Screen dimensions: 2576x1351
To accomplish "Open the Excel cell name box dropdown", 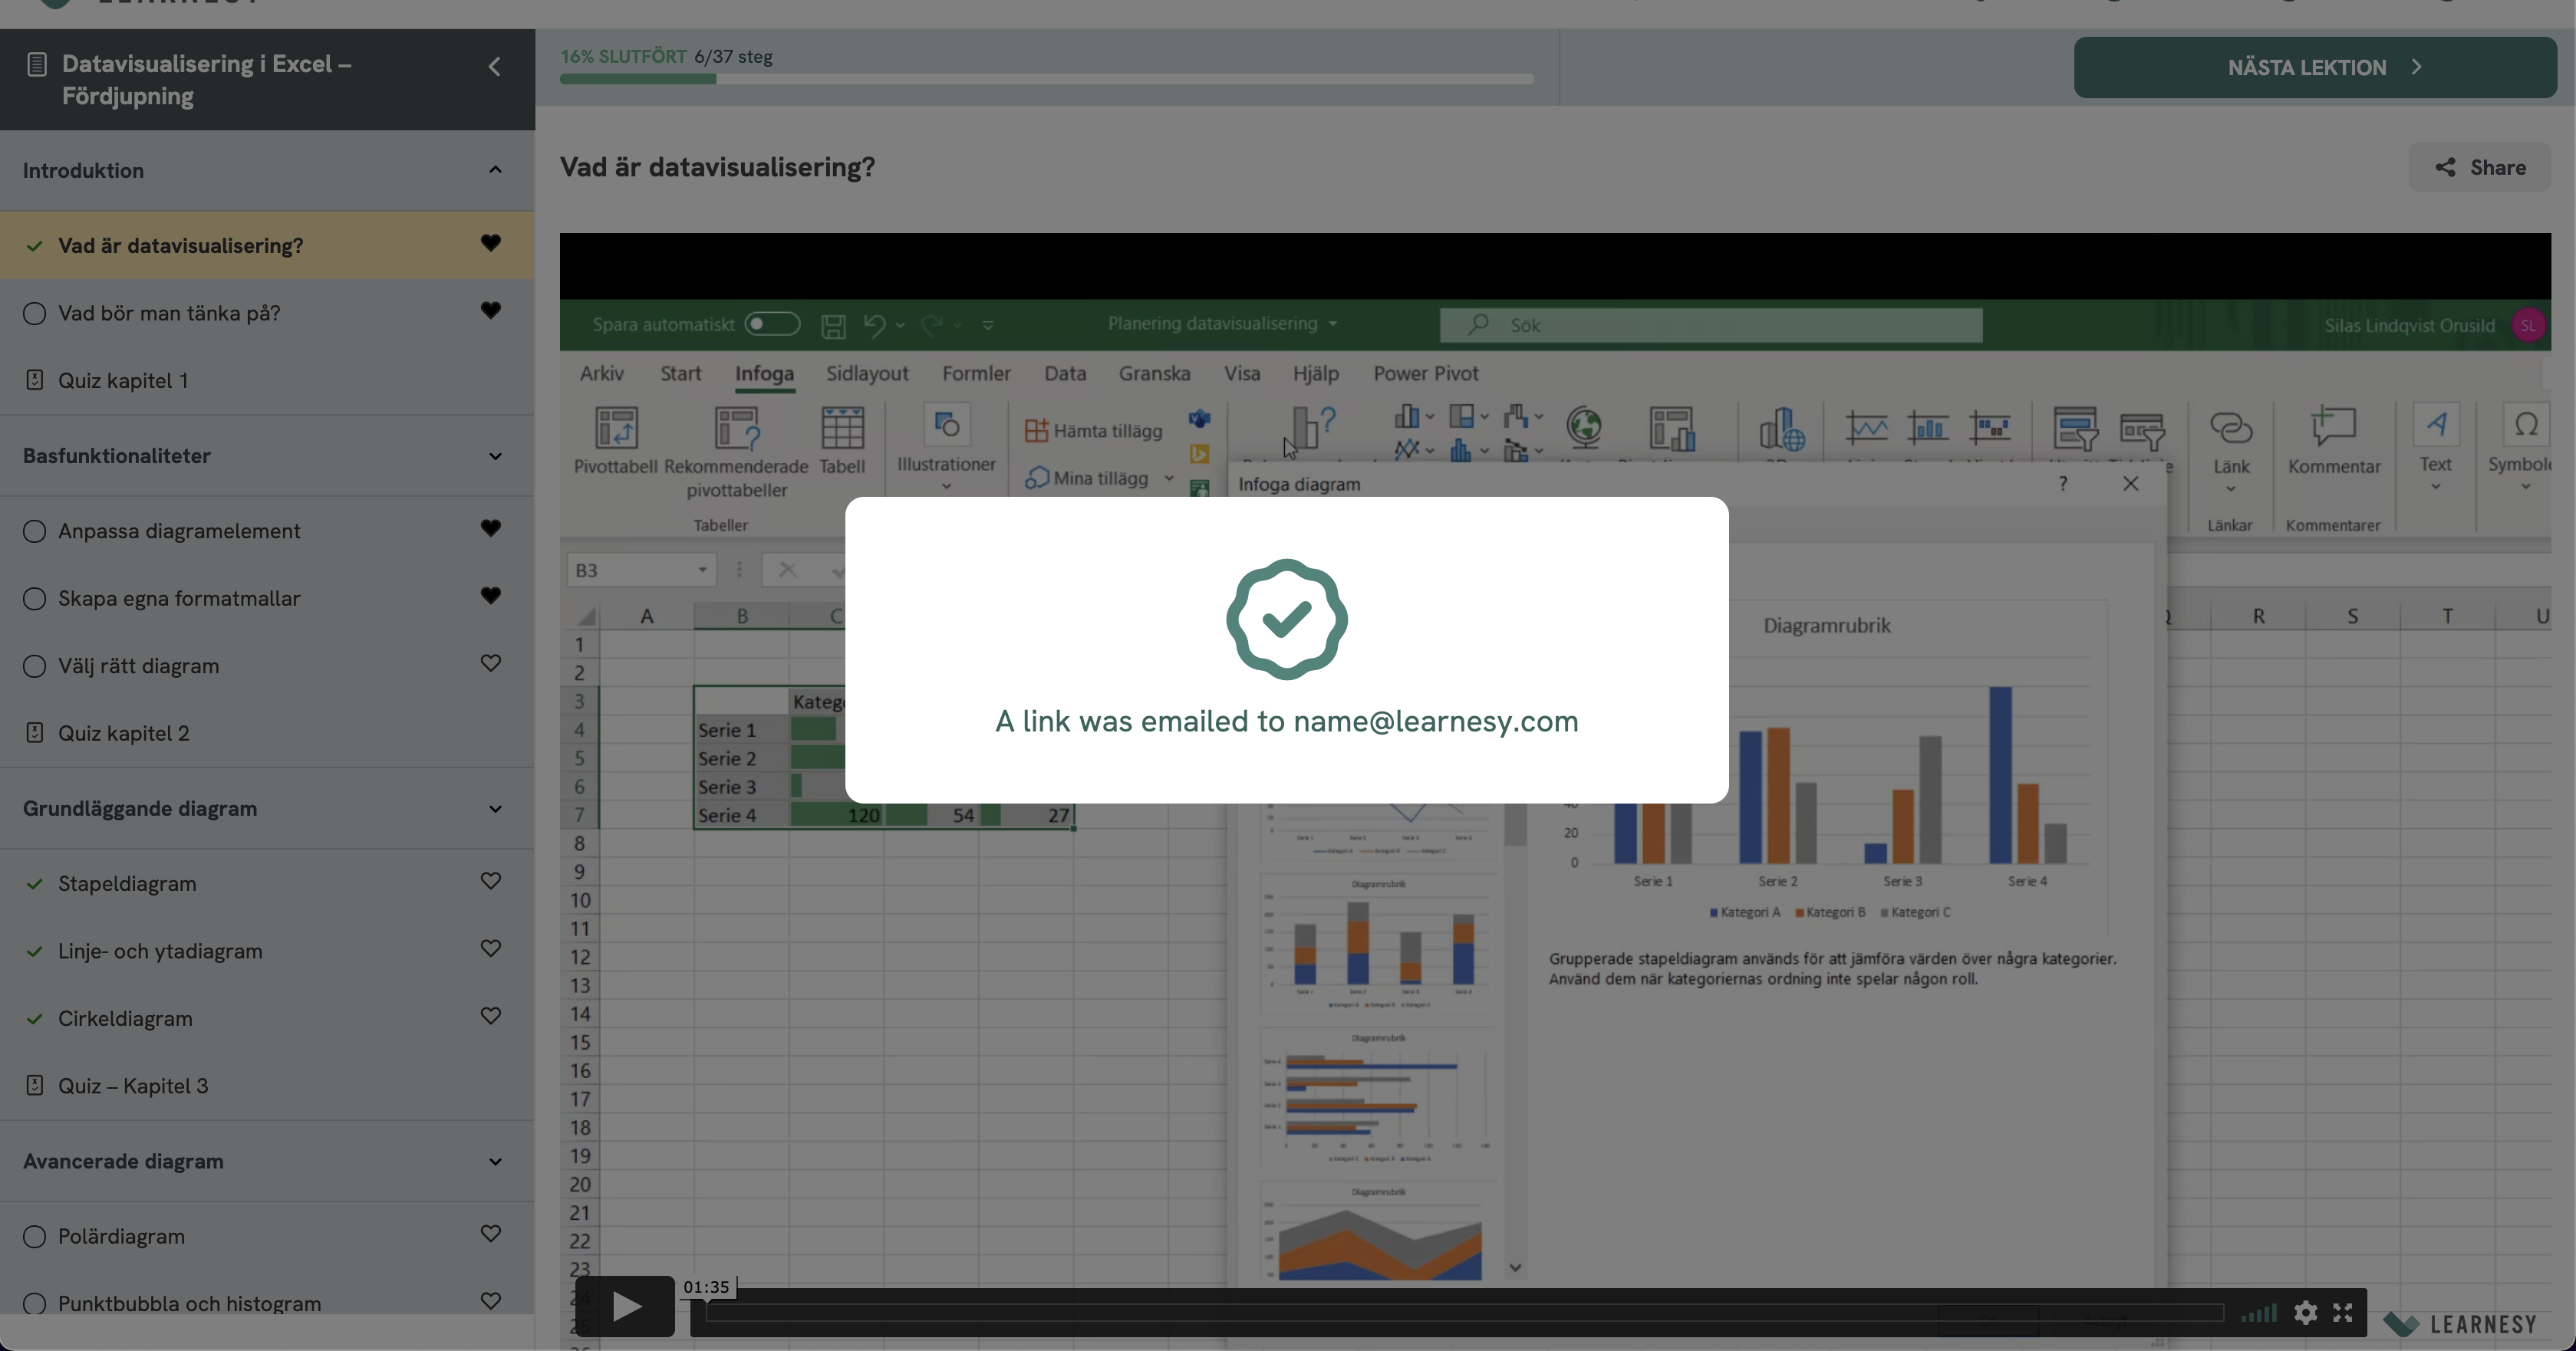I will click(x=702, y=570).
